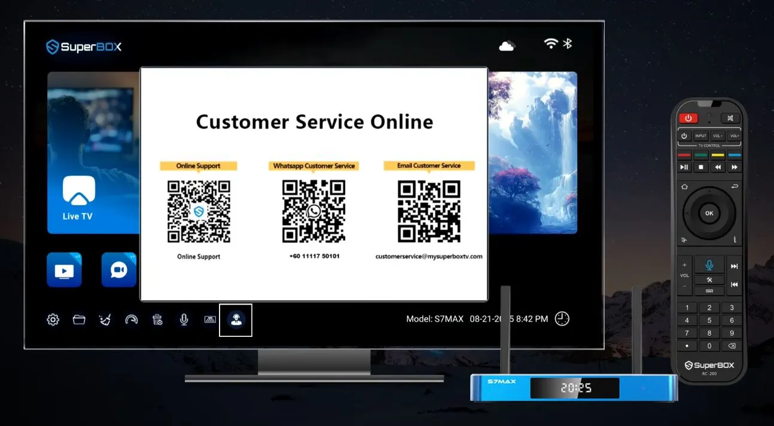774x426 pixels.
Task: Tap the keyboard button on the remote
Action: pos(709,291)
